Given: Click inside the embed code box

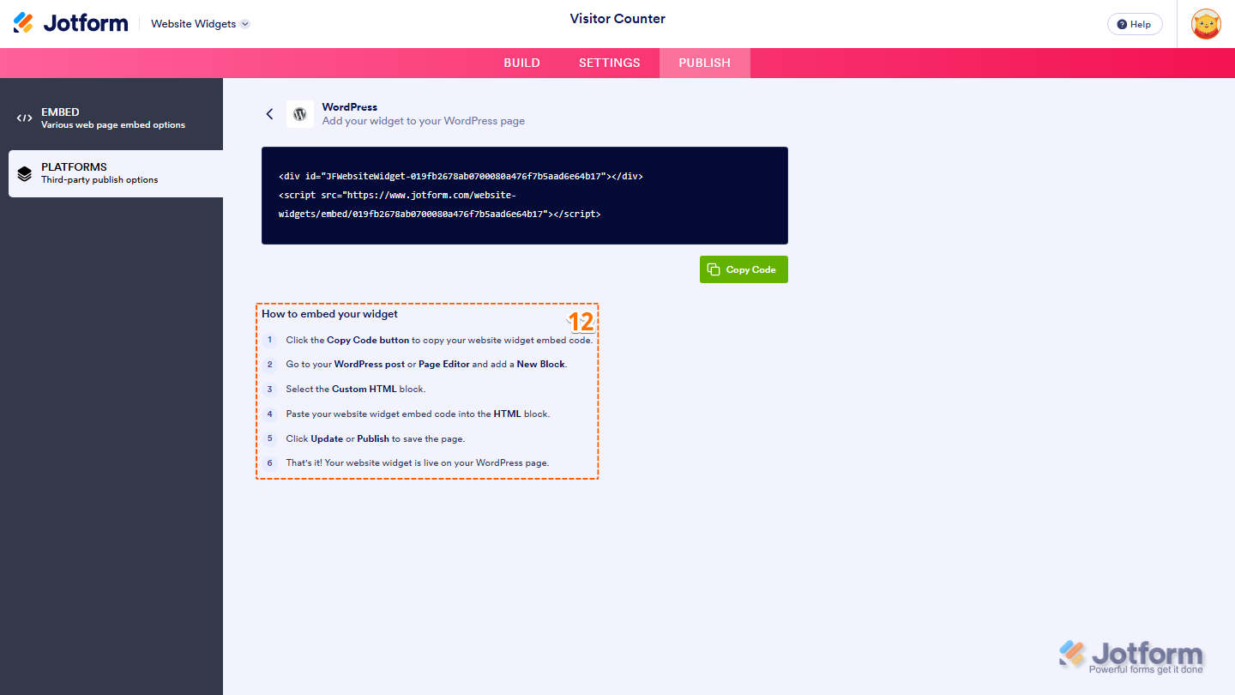Looking at the screenshot, I should (x=525, y=196).
